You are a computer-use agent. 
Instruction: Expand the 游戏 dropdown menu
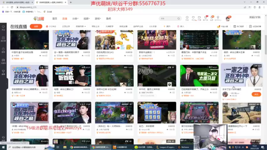[98, 19]
